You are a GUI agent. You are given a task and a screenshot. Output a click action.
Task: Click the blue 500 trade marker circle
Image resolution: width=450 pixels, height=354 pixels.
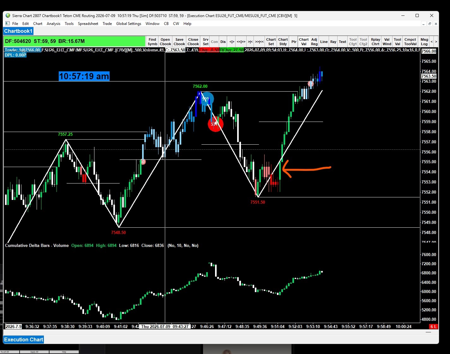click(206, 99)
